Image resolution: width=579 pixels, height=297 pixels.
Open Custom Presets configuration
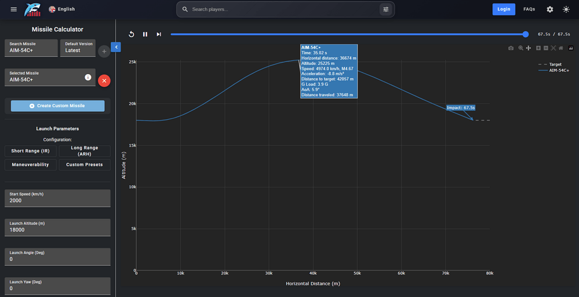point(85,164)
